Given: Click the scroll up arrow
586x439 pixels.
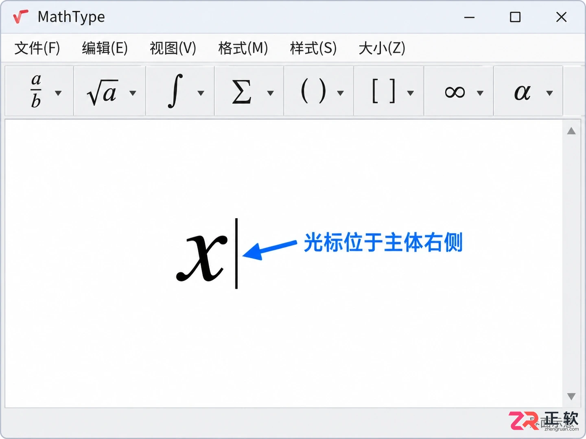Looking at the screenshot, I should tap(571, 131).
